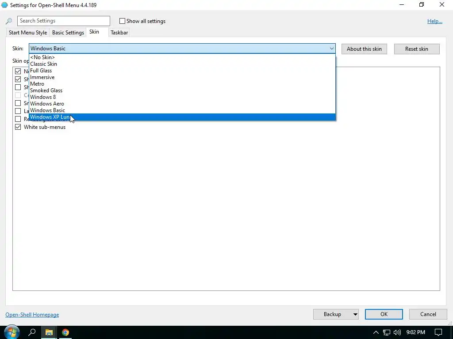The height and width of the screenshot is (339, 453).
Task: Open the network status tray icon
Action: coord(387,332)
